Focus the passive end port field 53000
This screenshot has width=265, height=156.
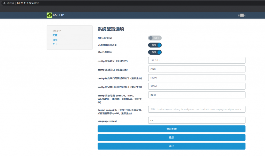(197, 86)
